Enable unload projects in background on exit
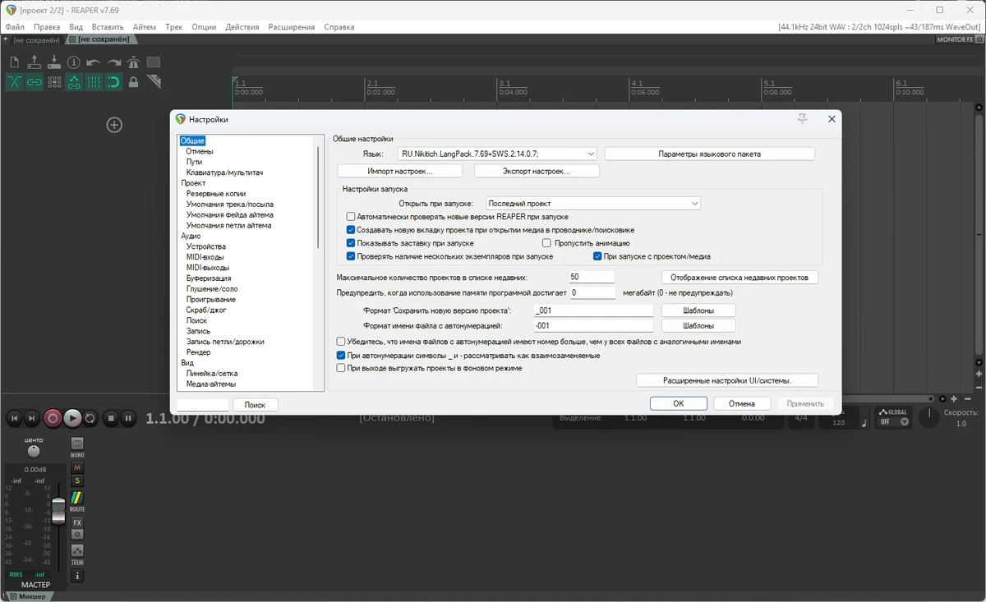Screen dimensions: 986x602 [341, 368]
